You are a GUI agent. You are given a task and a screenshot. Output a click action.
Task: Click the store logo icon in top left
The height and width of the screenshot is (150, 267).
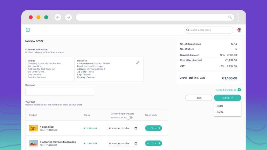(x=28, y=30)
